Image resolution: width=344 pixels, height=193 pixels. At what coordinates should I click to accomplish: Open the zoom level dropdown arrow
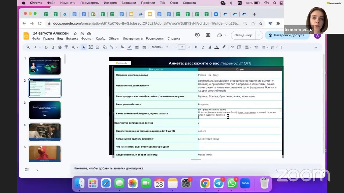pyautogui.click(x=77, y=47)
